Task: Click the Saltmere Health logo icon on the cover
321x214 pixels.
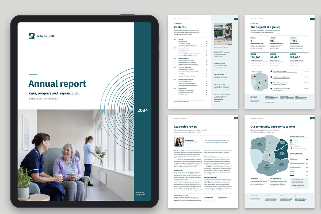Action: 32,36
